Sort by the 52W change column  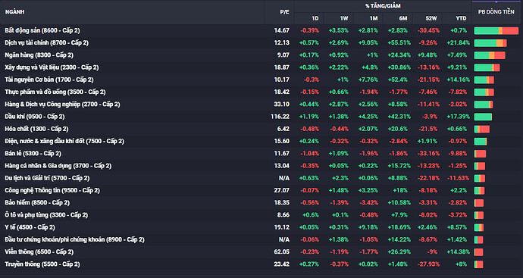coord(431,18)
